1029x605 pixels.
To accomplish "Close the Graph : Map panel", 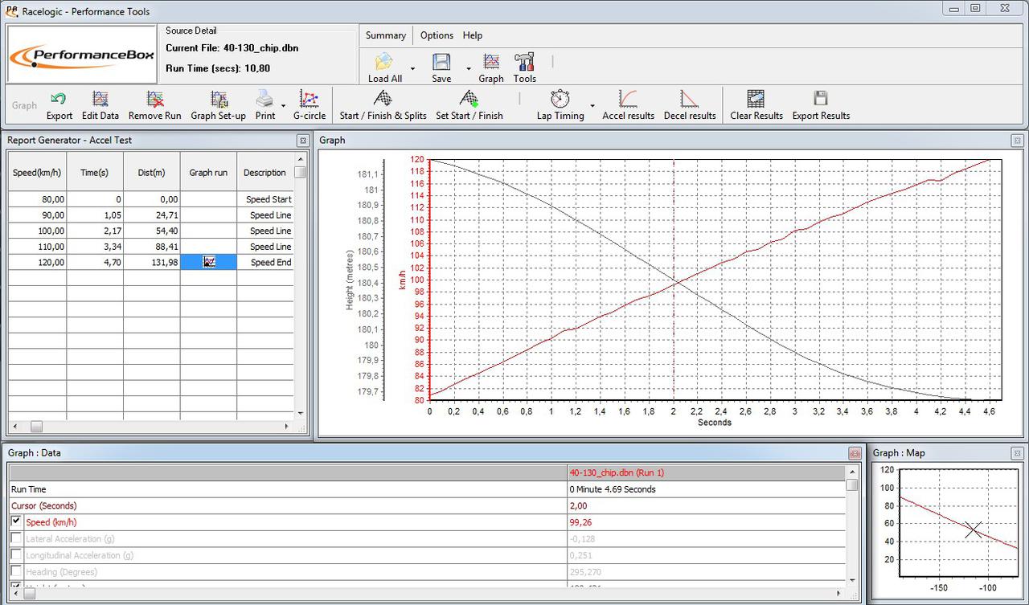I will [1017, 453].
